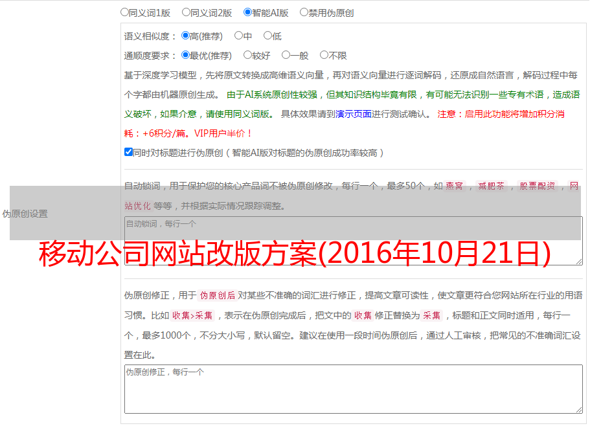The width and height of the screenshot is (590, 426).
Task: Click the 减肥茶 example keyword
Action: (491, 186)
